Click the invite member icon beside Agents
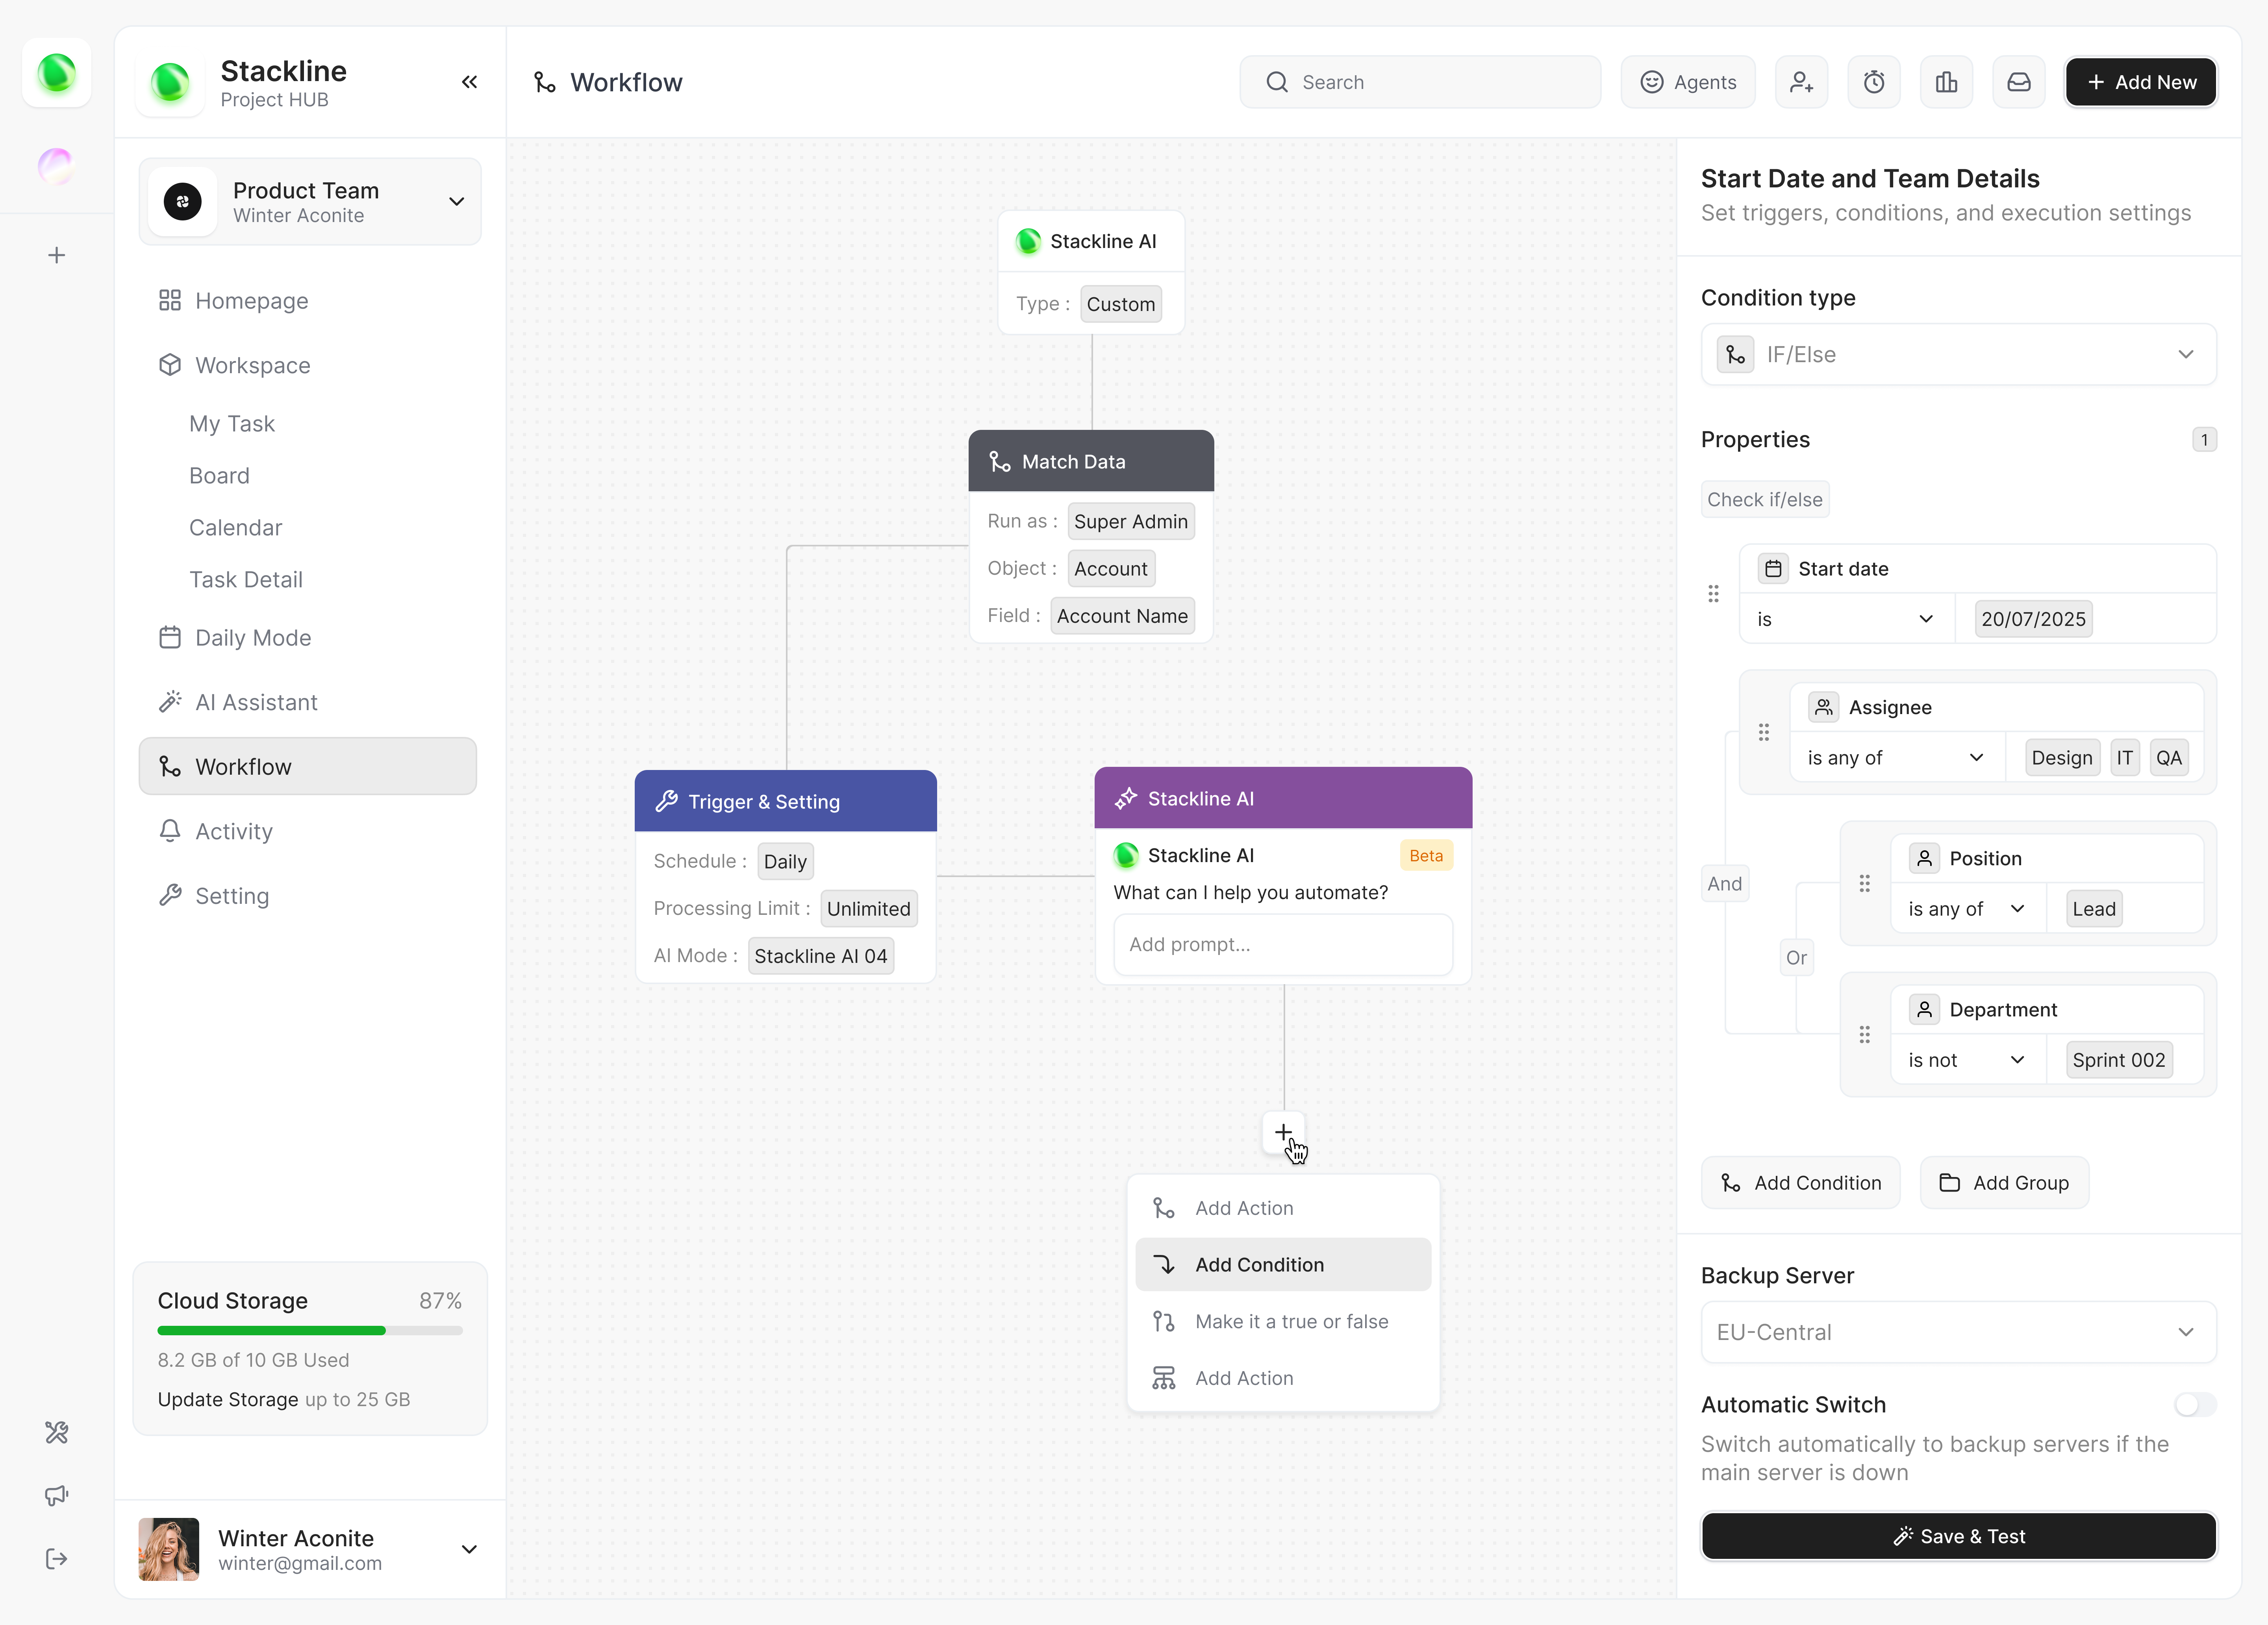The image size is (2268, 1625). coord(1801,82)
